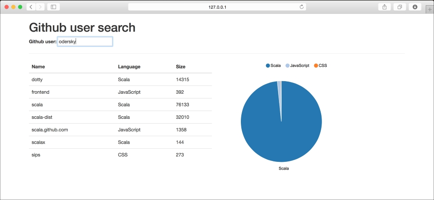
Task: Click the Scala label below the pie
Action: 283,168
